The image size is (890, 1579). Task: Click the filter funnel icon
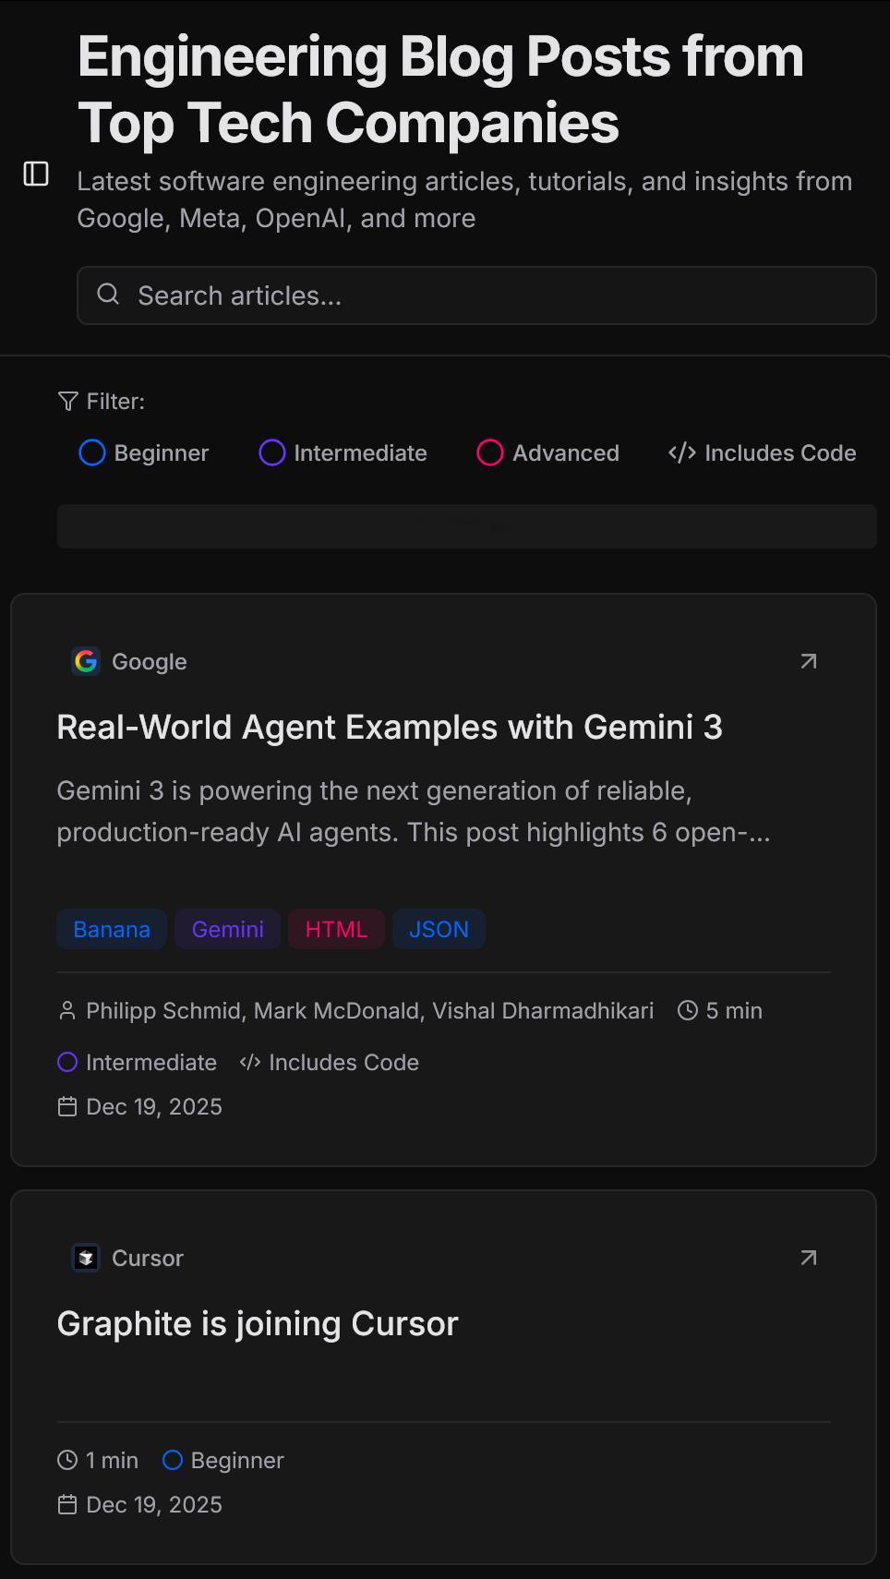pyautogui.click(x=67, y=401)
